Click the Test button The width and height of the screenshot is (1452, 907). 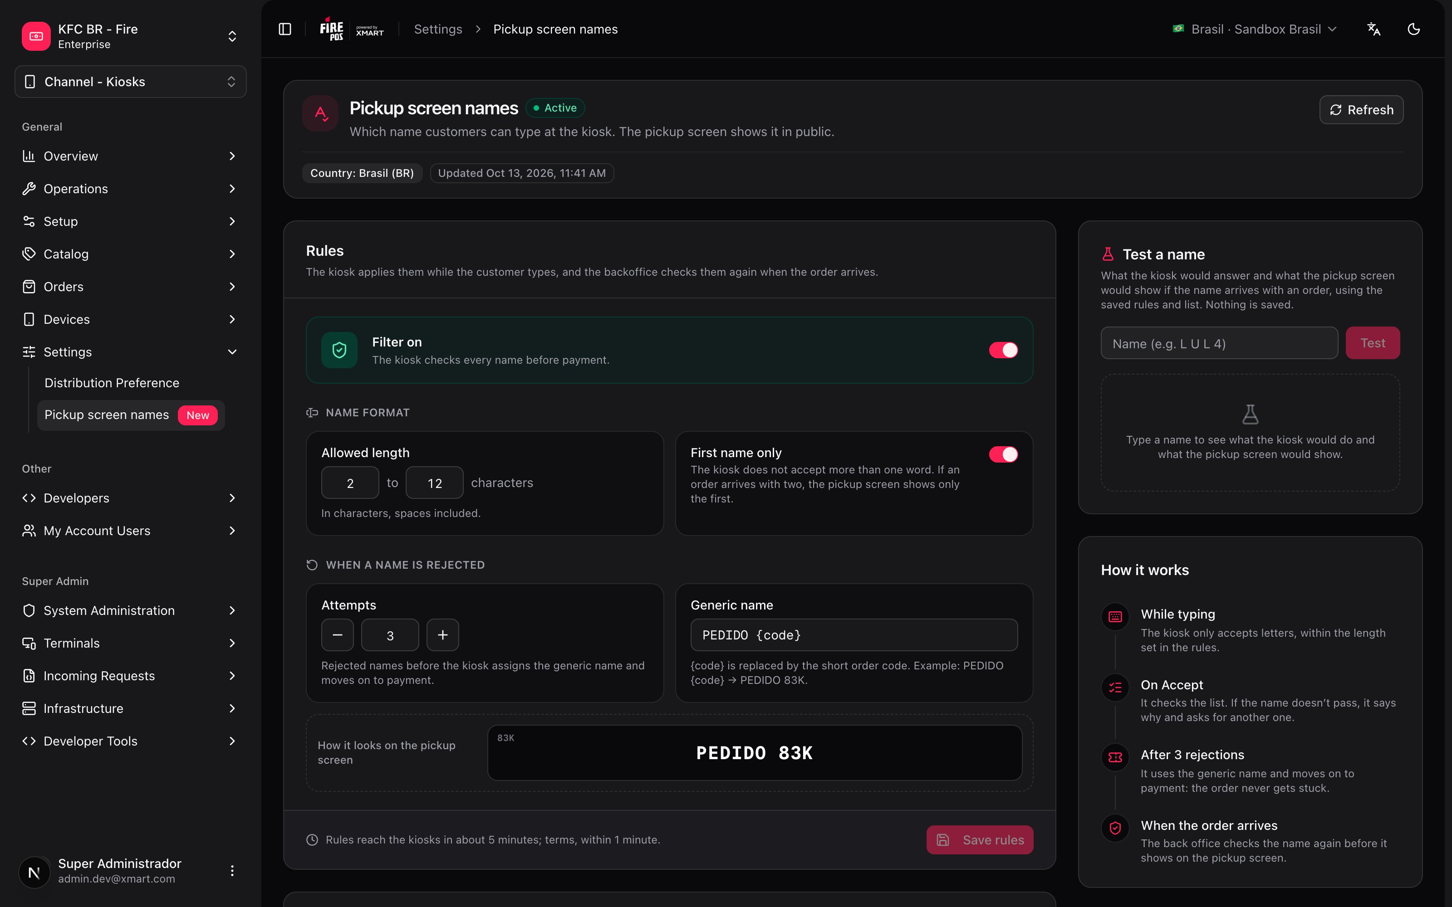point(1372,343)
